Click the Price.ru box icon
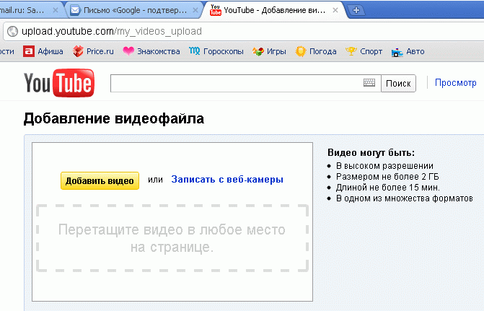Viewport: 484px width, 311px height. click(x=78, y=51)
